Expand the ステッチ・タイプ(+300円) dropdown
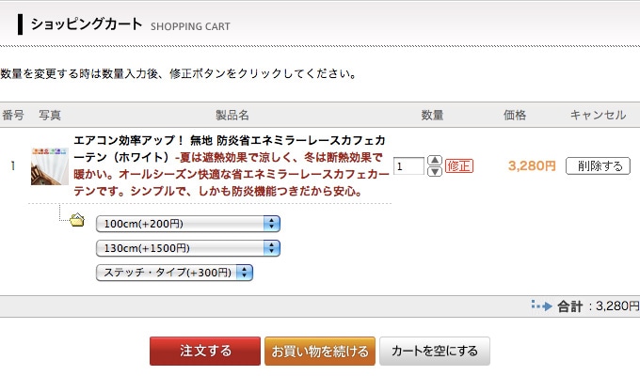 175,273
